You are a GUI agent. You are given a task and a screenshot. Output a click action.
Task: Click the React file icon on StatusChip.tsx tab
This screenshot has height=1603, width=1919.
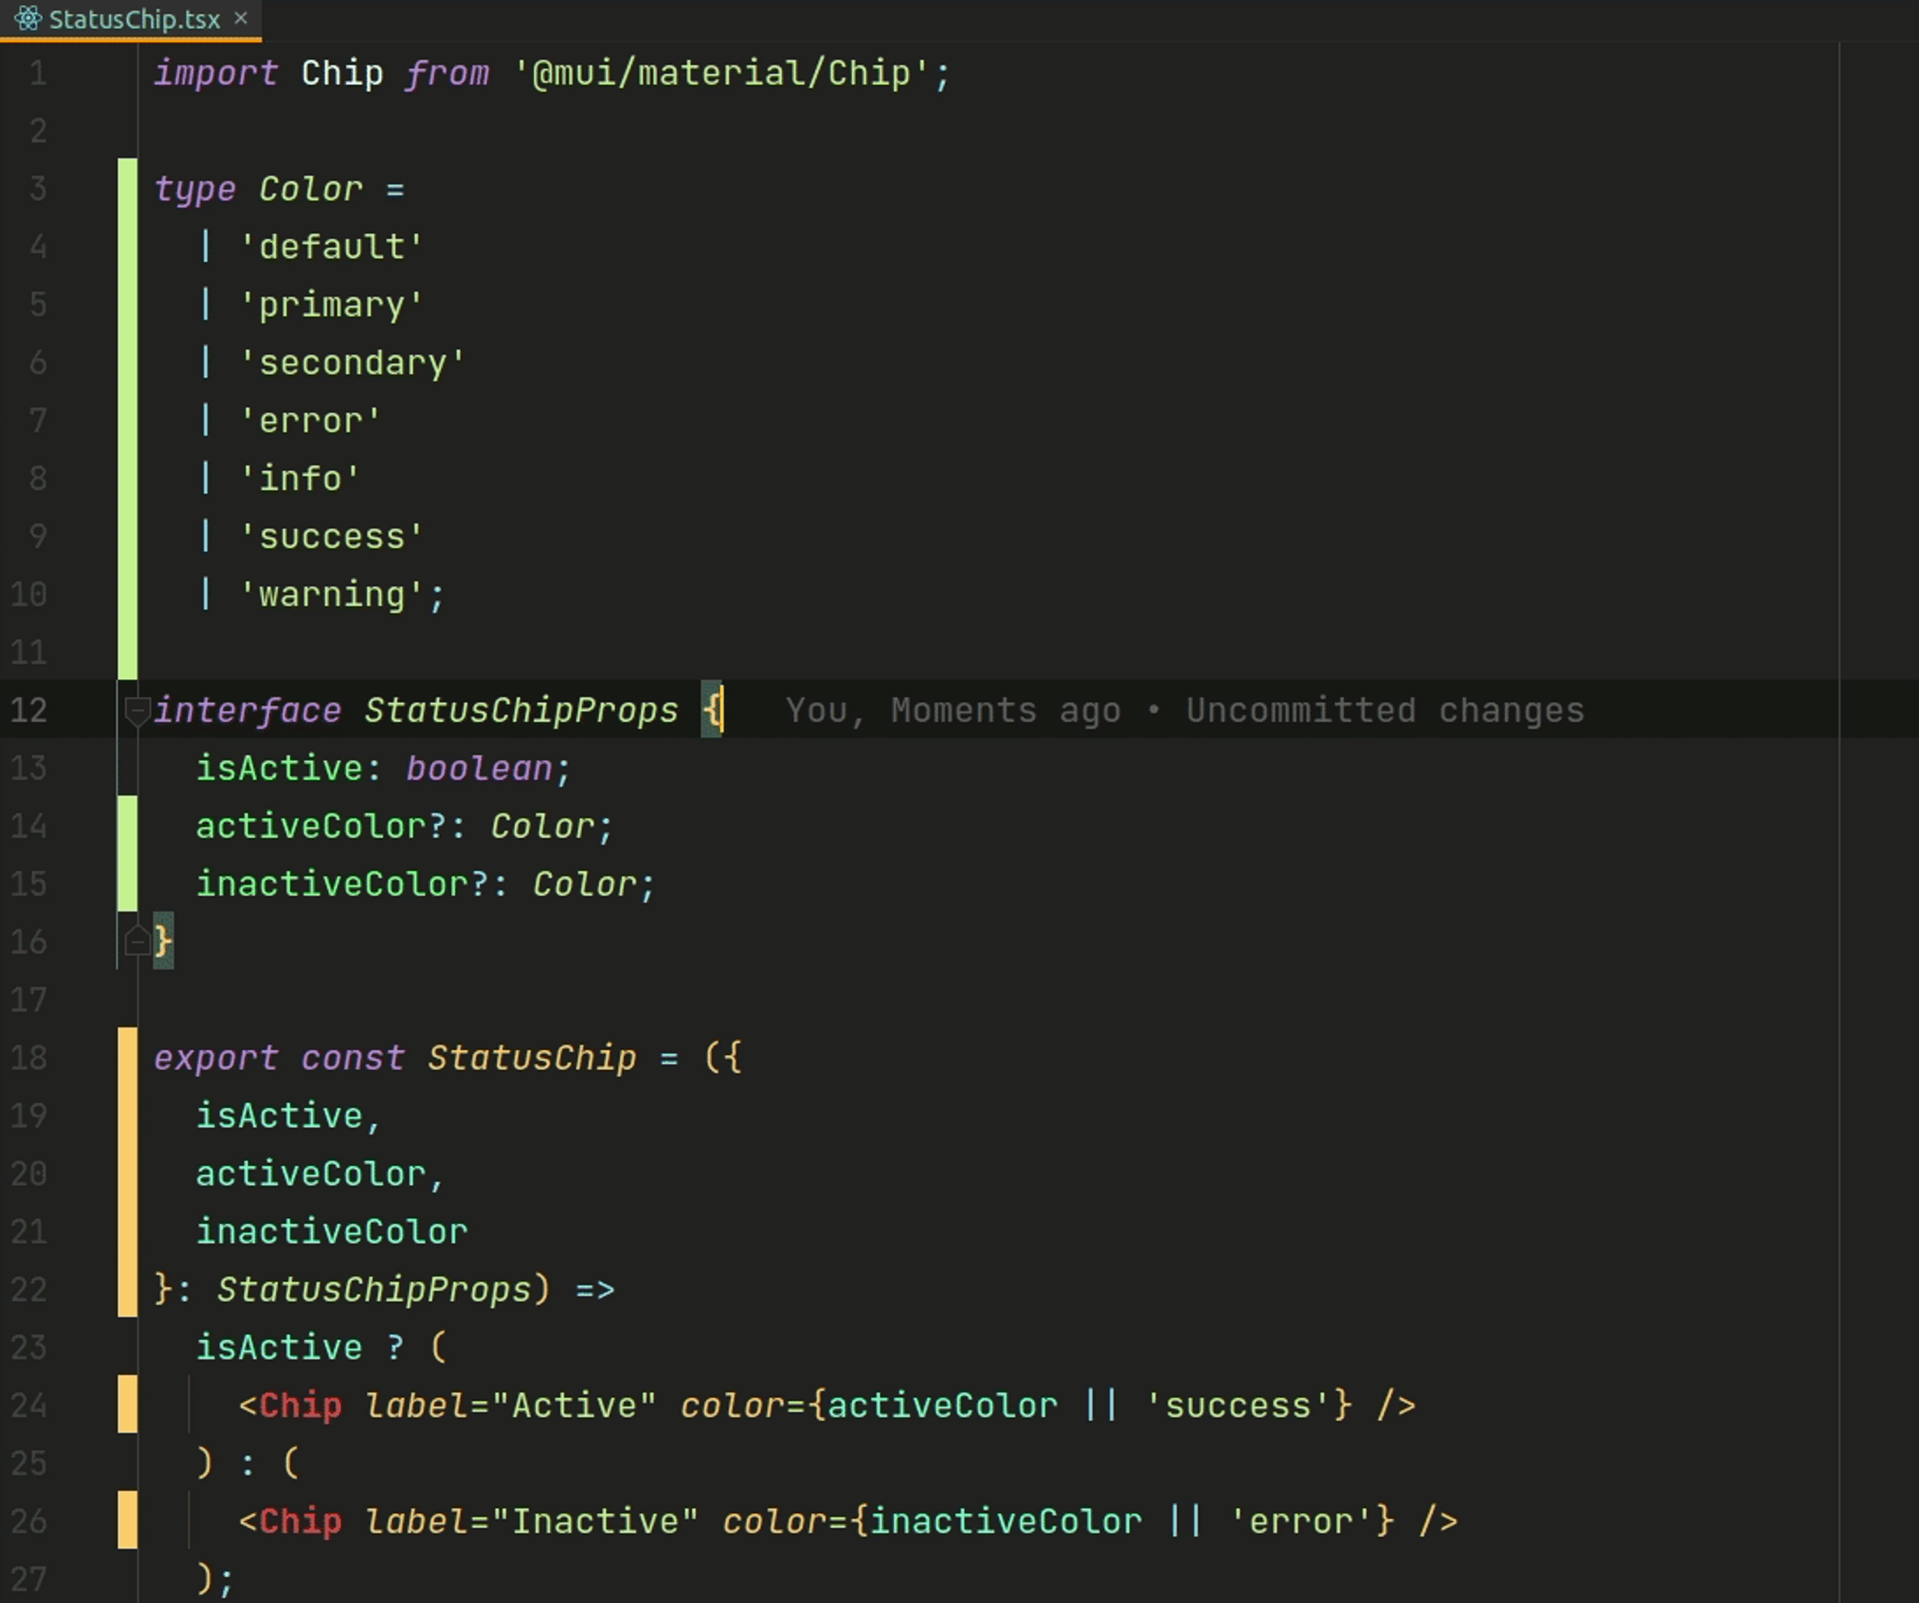(27, 18)
